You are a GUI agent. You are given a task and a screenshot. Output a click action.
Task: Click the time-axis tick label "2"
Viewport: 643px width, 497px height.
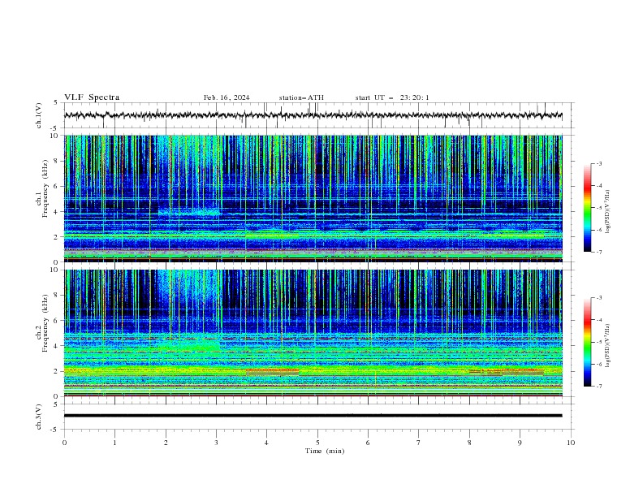tap(166, 443)
